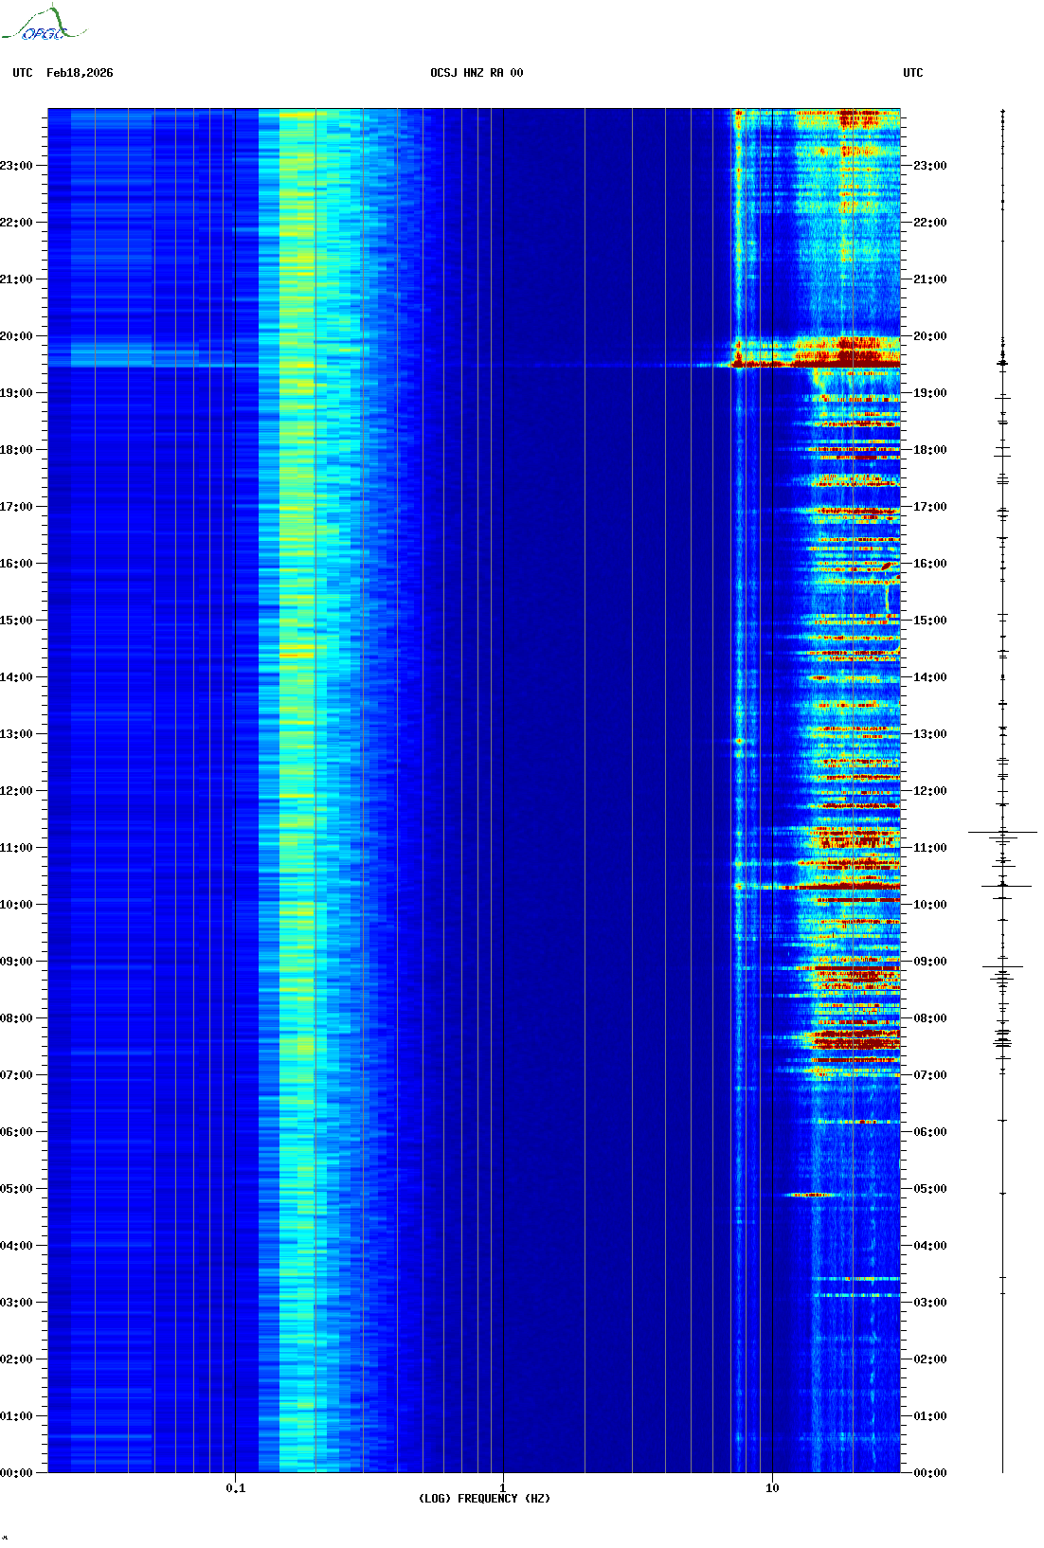Click the 02:00 label on the left time axis

[16, 1359]
